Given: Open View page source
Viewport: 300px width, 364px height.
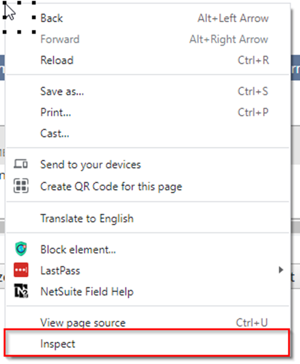Looking at the screenshot, I should coord(147,322).
